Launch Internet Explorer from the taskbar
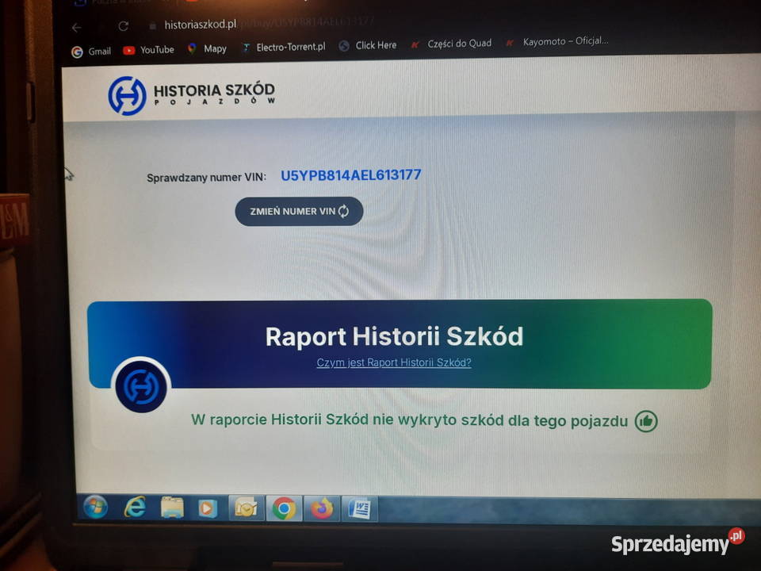Screen dimensions: 761x571 point(135,508)
